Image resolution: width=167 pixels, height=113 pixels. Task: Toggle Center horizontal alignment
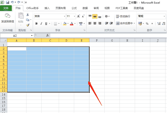coord(95,23)
